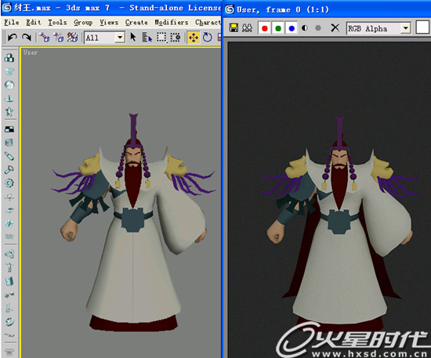The height and width of the screenshot is (358, 431).
Task: Open the Modifiers menu
Action: (172, 22)
